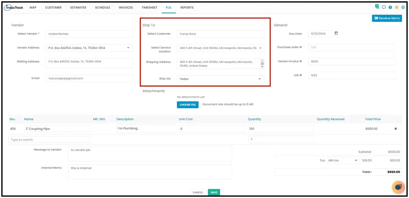Open the TIMESHEET menu

[x=150, y=7]
